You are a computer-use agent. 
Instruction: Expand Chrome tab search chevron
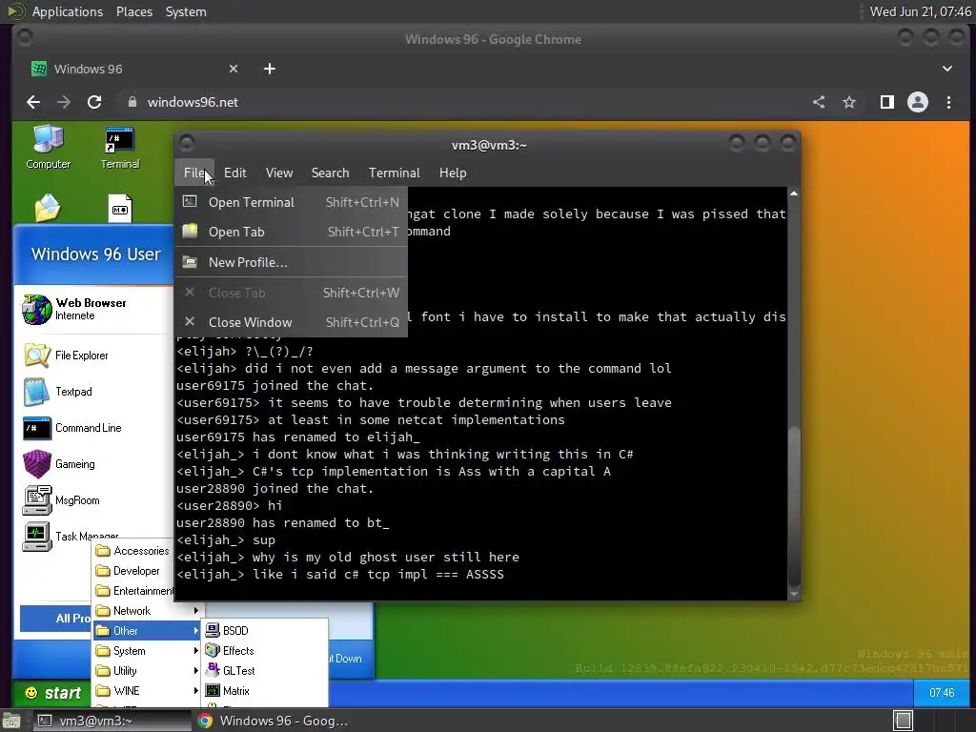pos(946,69)
